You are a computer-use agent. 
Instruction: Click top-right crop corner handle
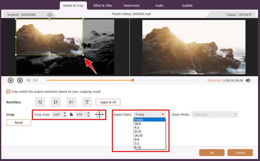click(83, 19)
